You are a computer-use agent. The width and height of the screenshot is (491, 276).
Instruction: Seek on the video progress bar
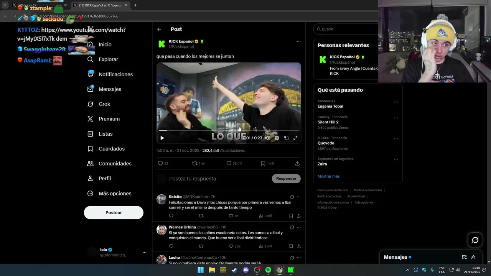click(229, 130)
